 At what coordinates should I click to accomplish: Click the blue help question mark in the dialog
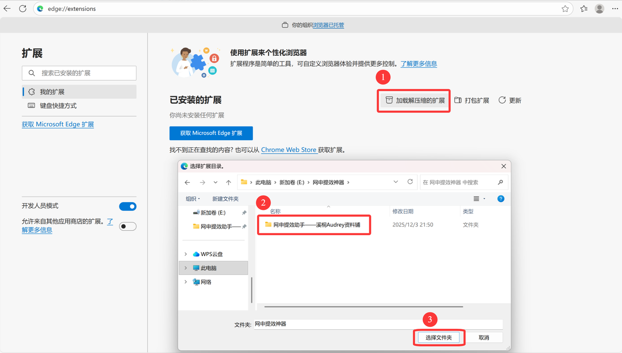pyautogui.click(x=501, y=198)
